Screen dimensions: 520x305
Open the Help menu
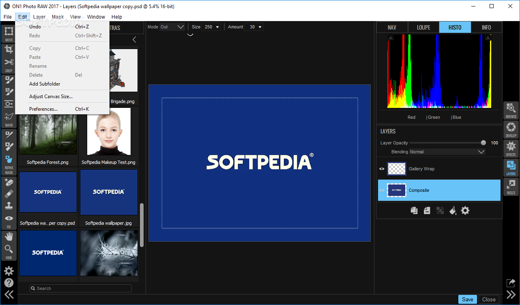[x=117, y=17]
